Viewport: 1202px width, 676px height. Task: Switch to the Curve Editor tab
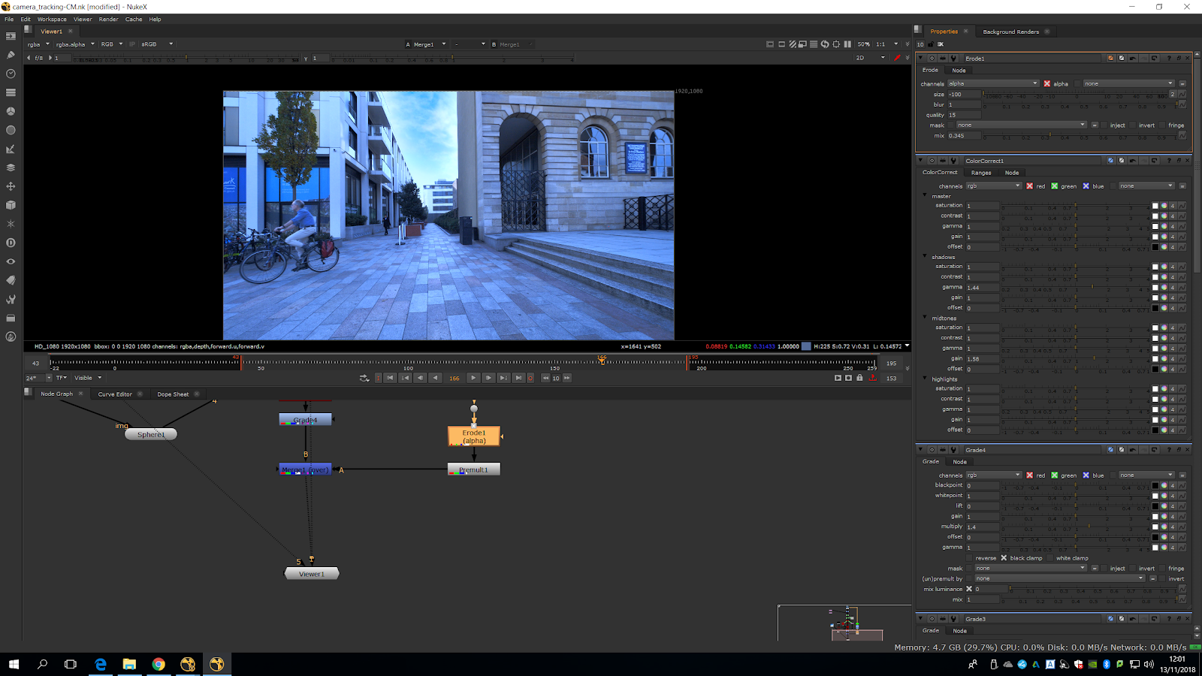point(115,394)
